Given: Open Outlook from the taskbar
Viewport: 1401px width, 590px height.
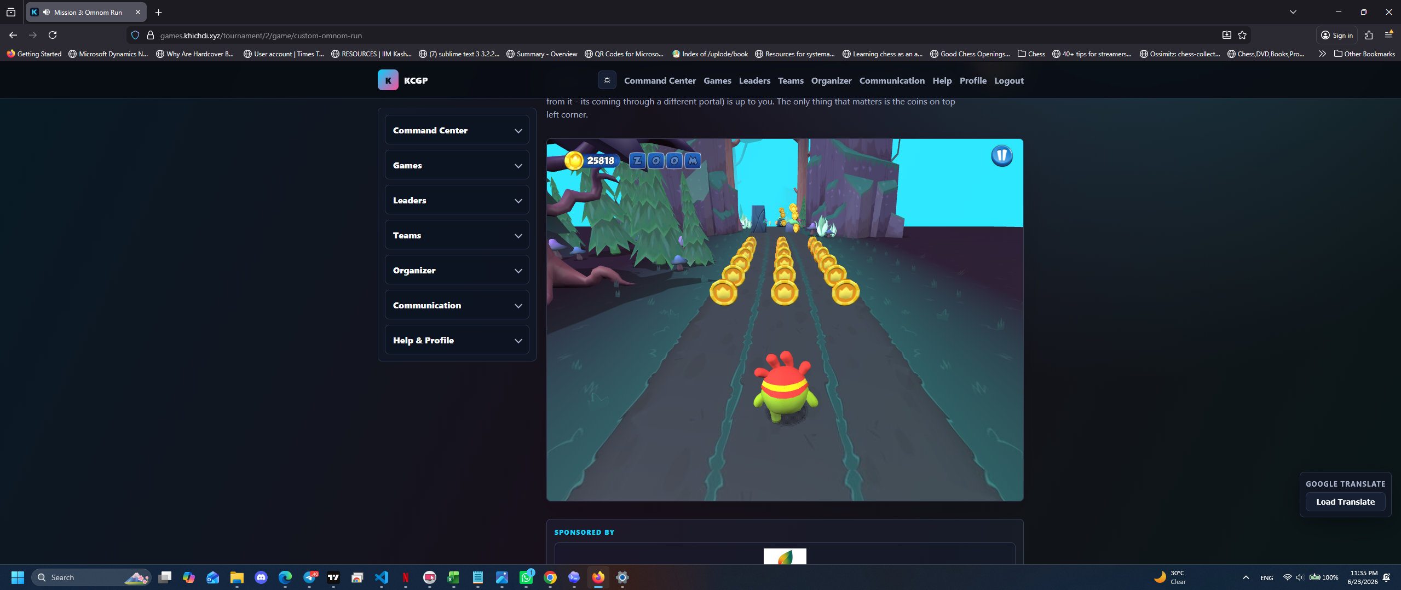Looking at the screenshot, I should coord(213,577).
